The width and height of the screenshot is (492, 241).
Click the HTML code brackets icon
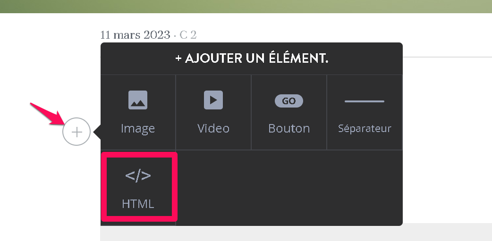pos(138,176)
